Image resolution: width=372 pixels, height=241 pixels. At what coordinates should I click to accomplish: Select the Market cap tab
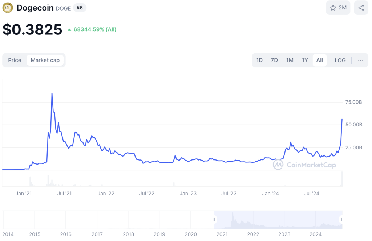[x=45, y=61]
